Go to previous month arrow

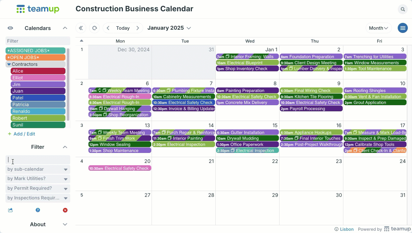pyautogui.click(x=108, y=28)
